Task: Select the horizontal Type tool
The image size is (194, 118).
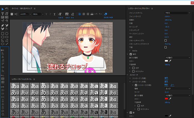Action: (x=2, y=14)
